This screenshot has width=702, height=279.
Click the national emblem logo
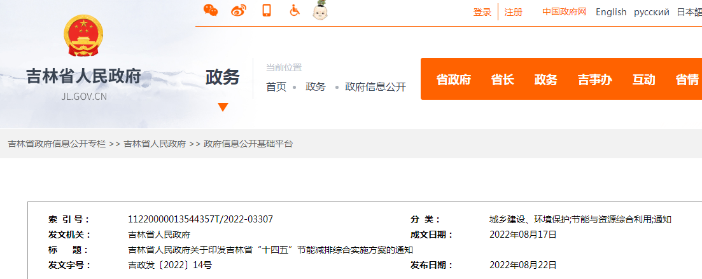pyautogui.click(x=83, y=36)
